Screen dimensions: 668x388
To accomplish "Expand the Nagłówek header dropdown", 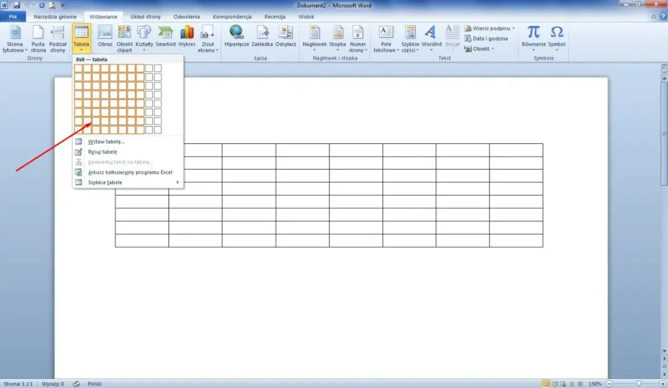I will (x=315, y=38).
